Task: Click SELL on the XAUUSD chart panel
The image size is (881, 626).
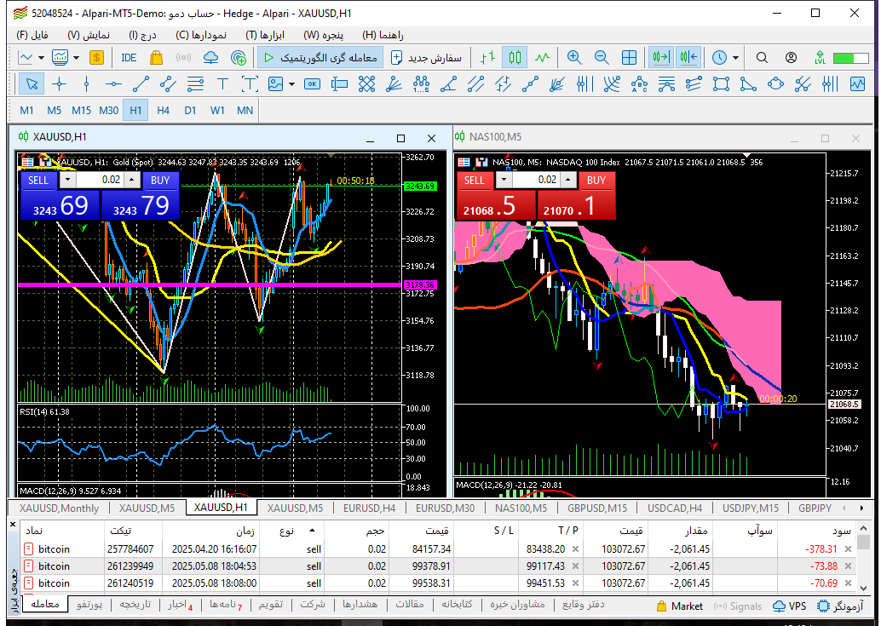Action: pyautogui.click(x=38, y=180)
